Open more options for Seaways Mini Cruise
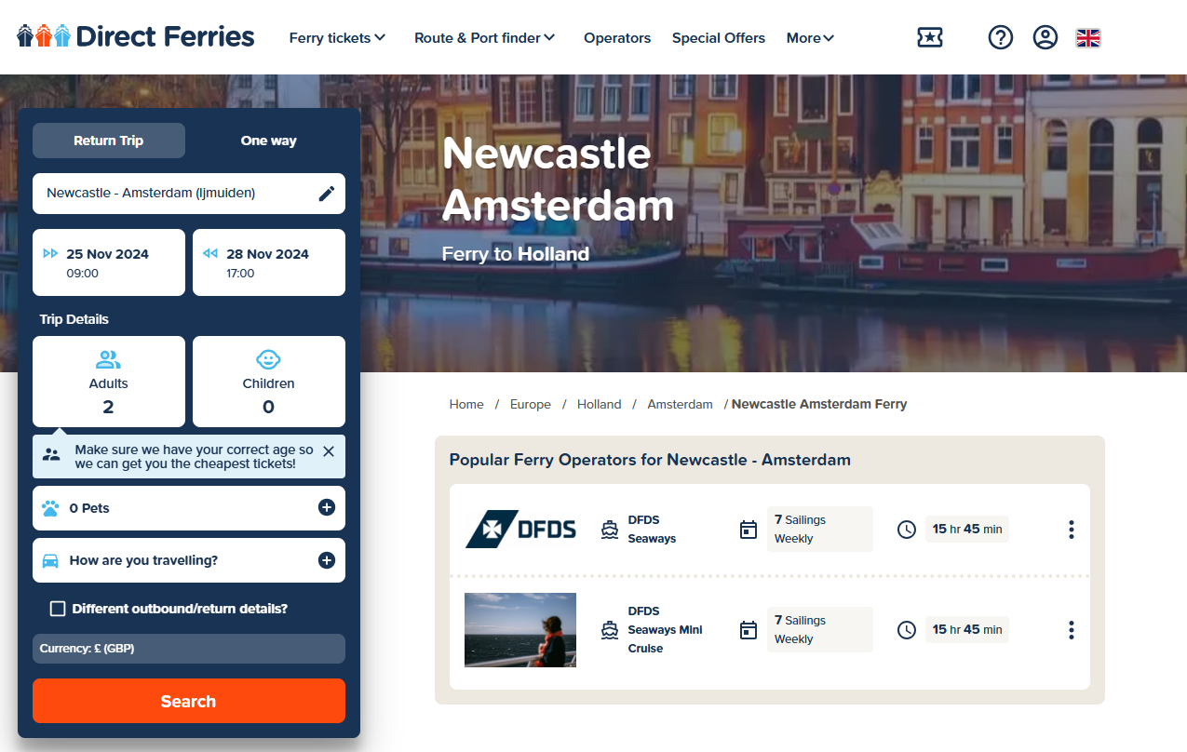This screenshot has width=1187, height=752. tap(1071, 630)
